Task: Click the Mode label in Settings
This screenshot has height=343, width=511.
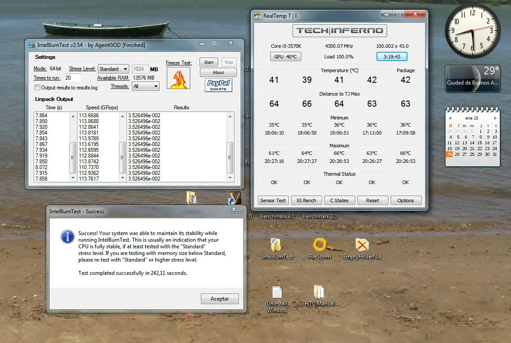Action: pyautogui.click(x=40, y=69)
